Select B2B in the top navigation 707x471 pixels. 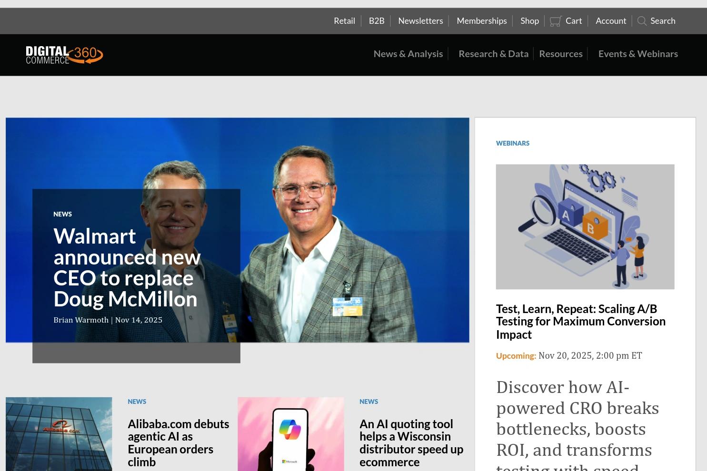click(x=376, y=20)
